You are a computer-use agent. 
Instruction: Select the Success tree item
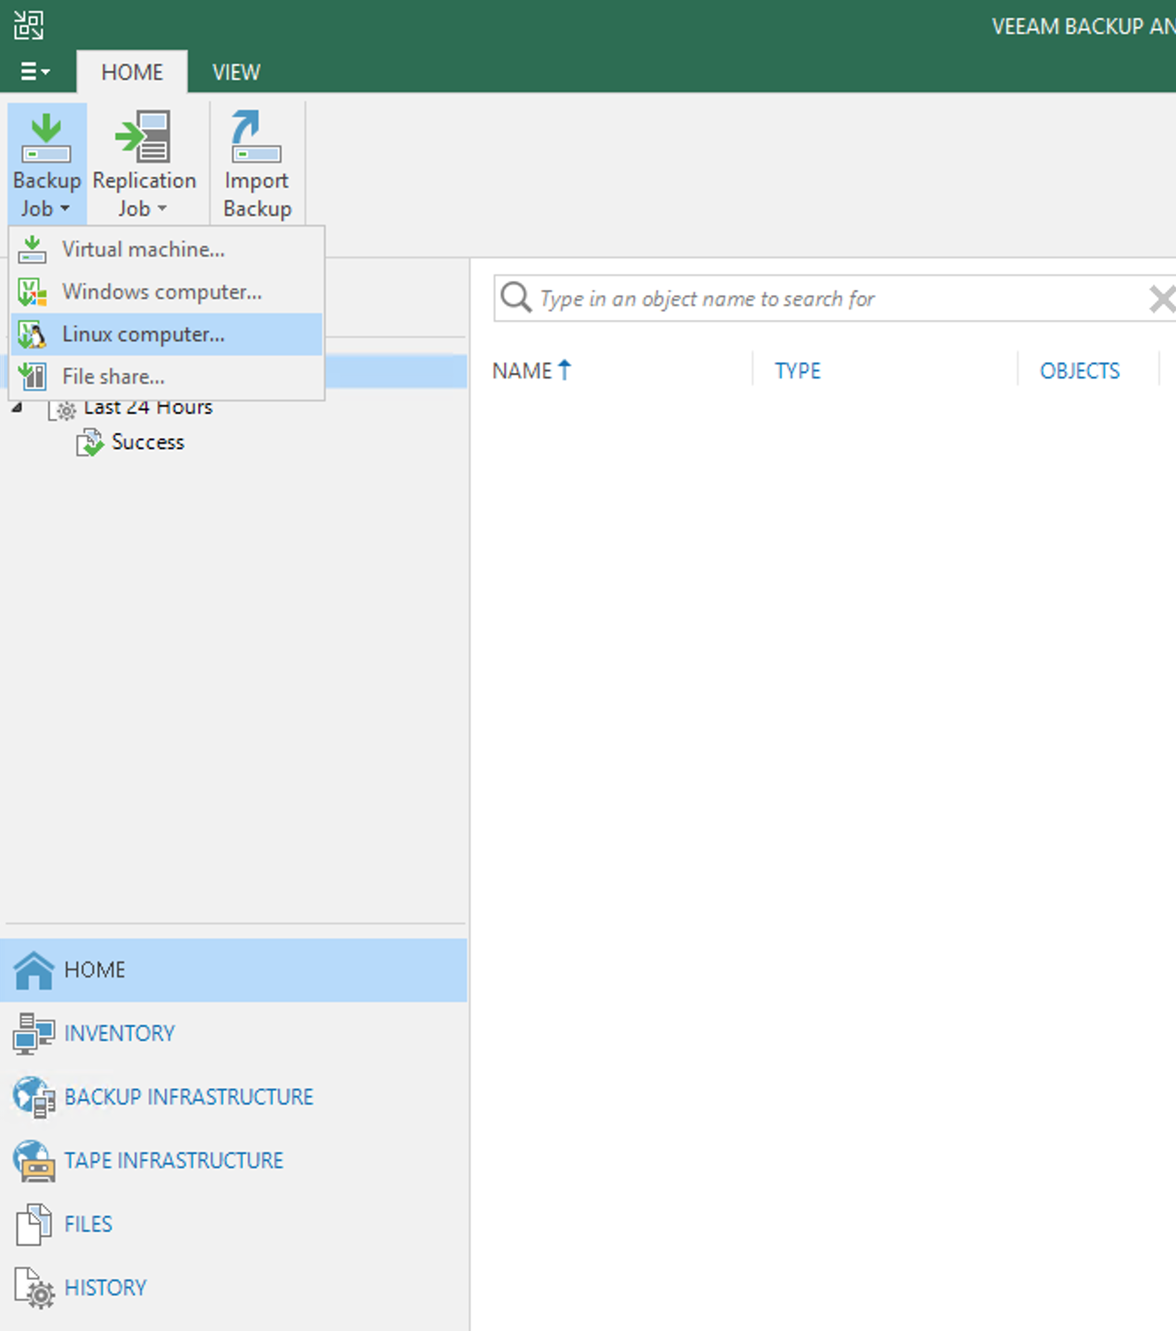[148, 442]
